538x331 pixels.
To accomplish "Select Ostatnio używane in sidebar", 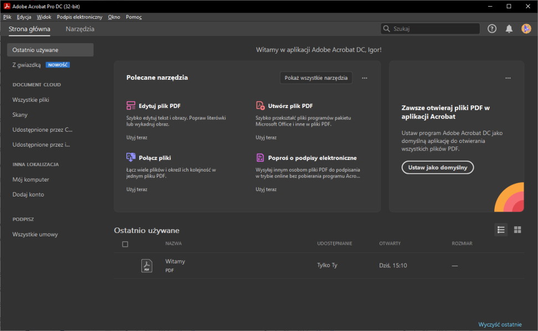I will (50, 50).
